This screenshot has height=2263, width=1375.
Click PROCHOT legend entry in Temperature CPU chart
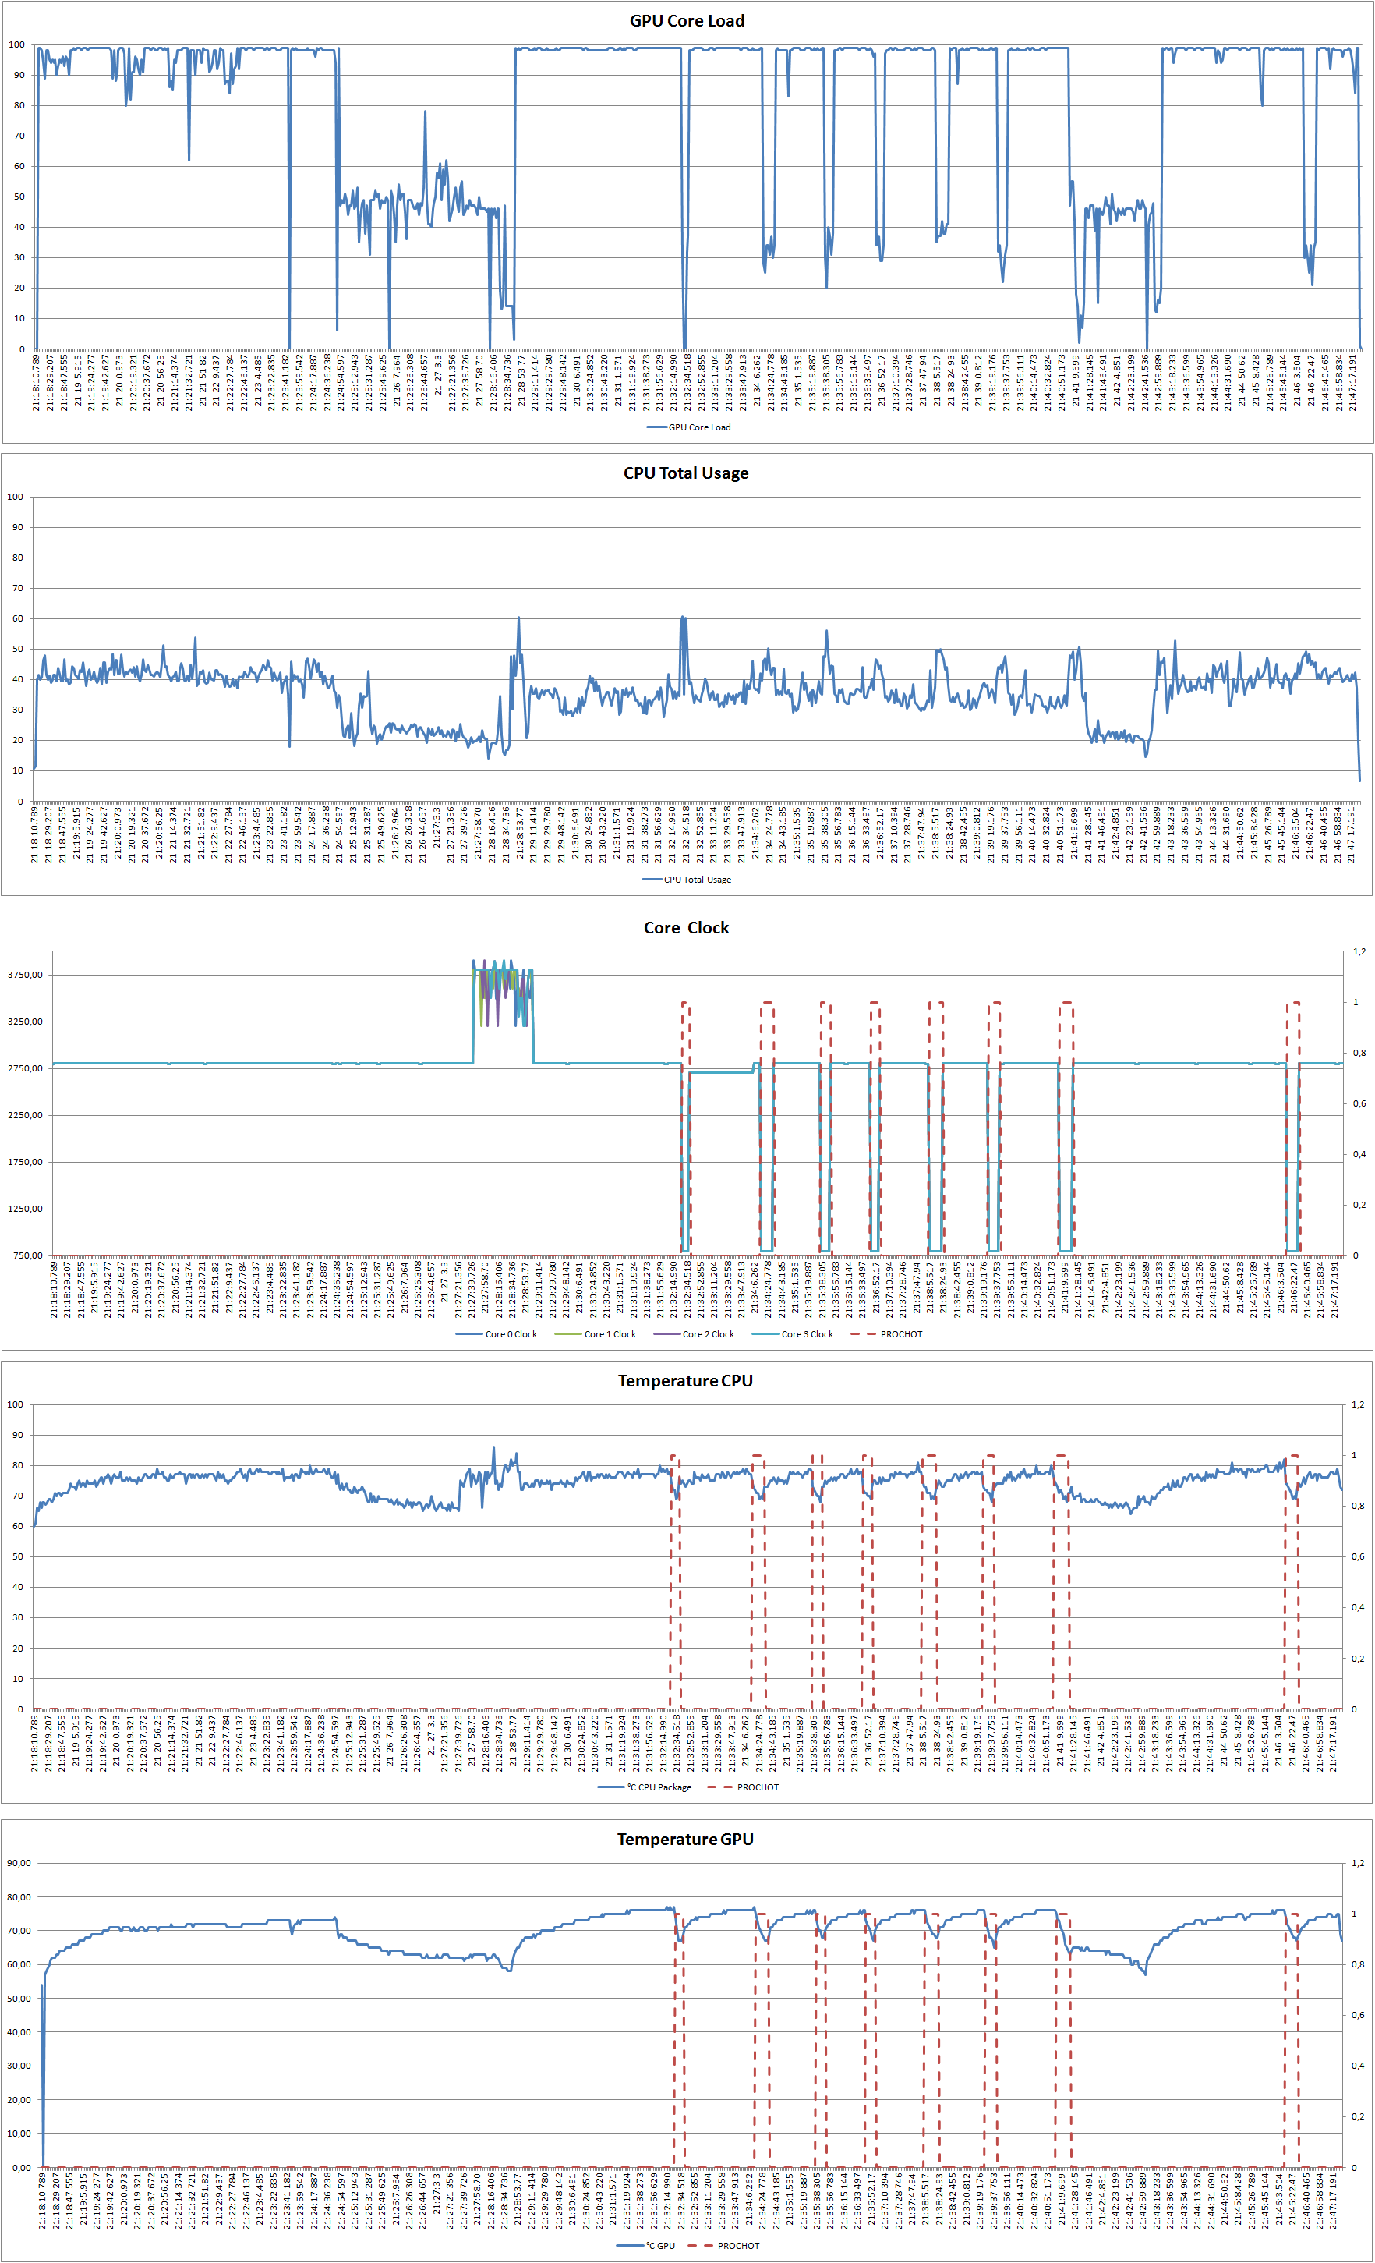point(744,1787)
